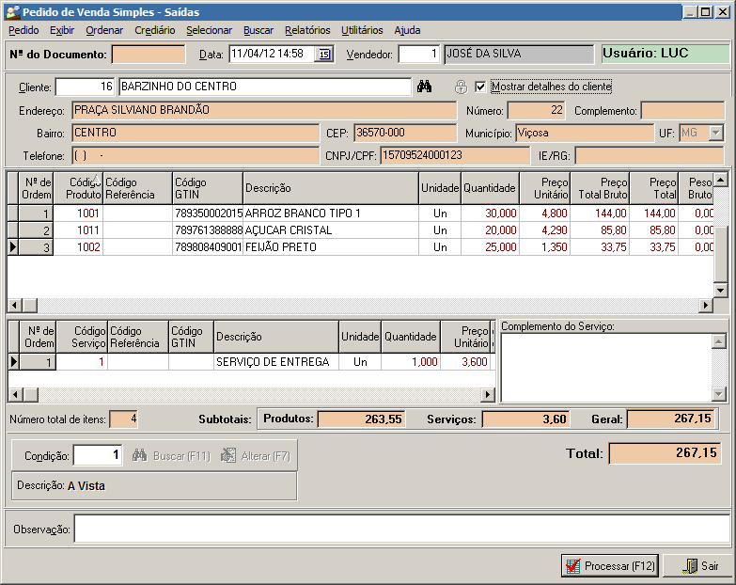Click the Nº do Documento field
Screen dimensions: 736x585
[149, 55]
